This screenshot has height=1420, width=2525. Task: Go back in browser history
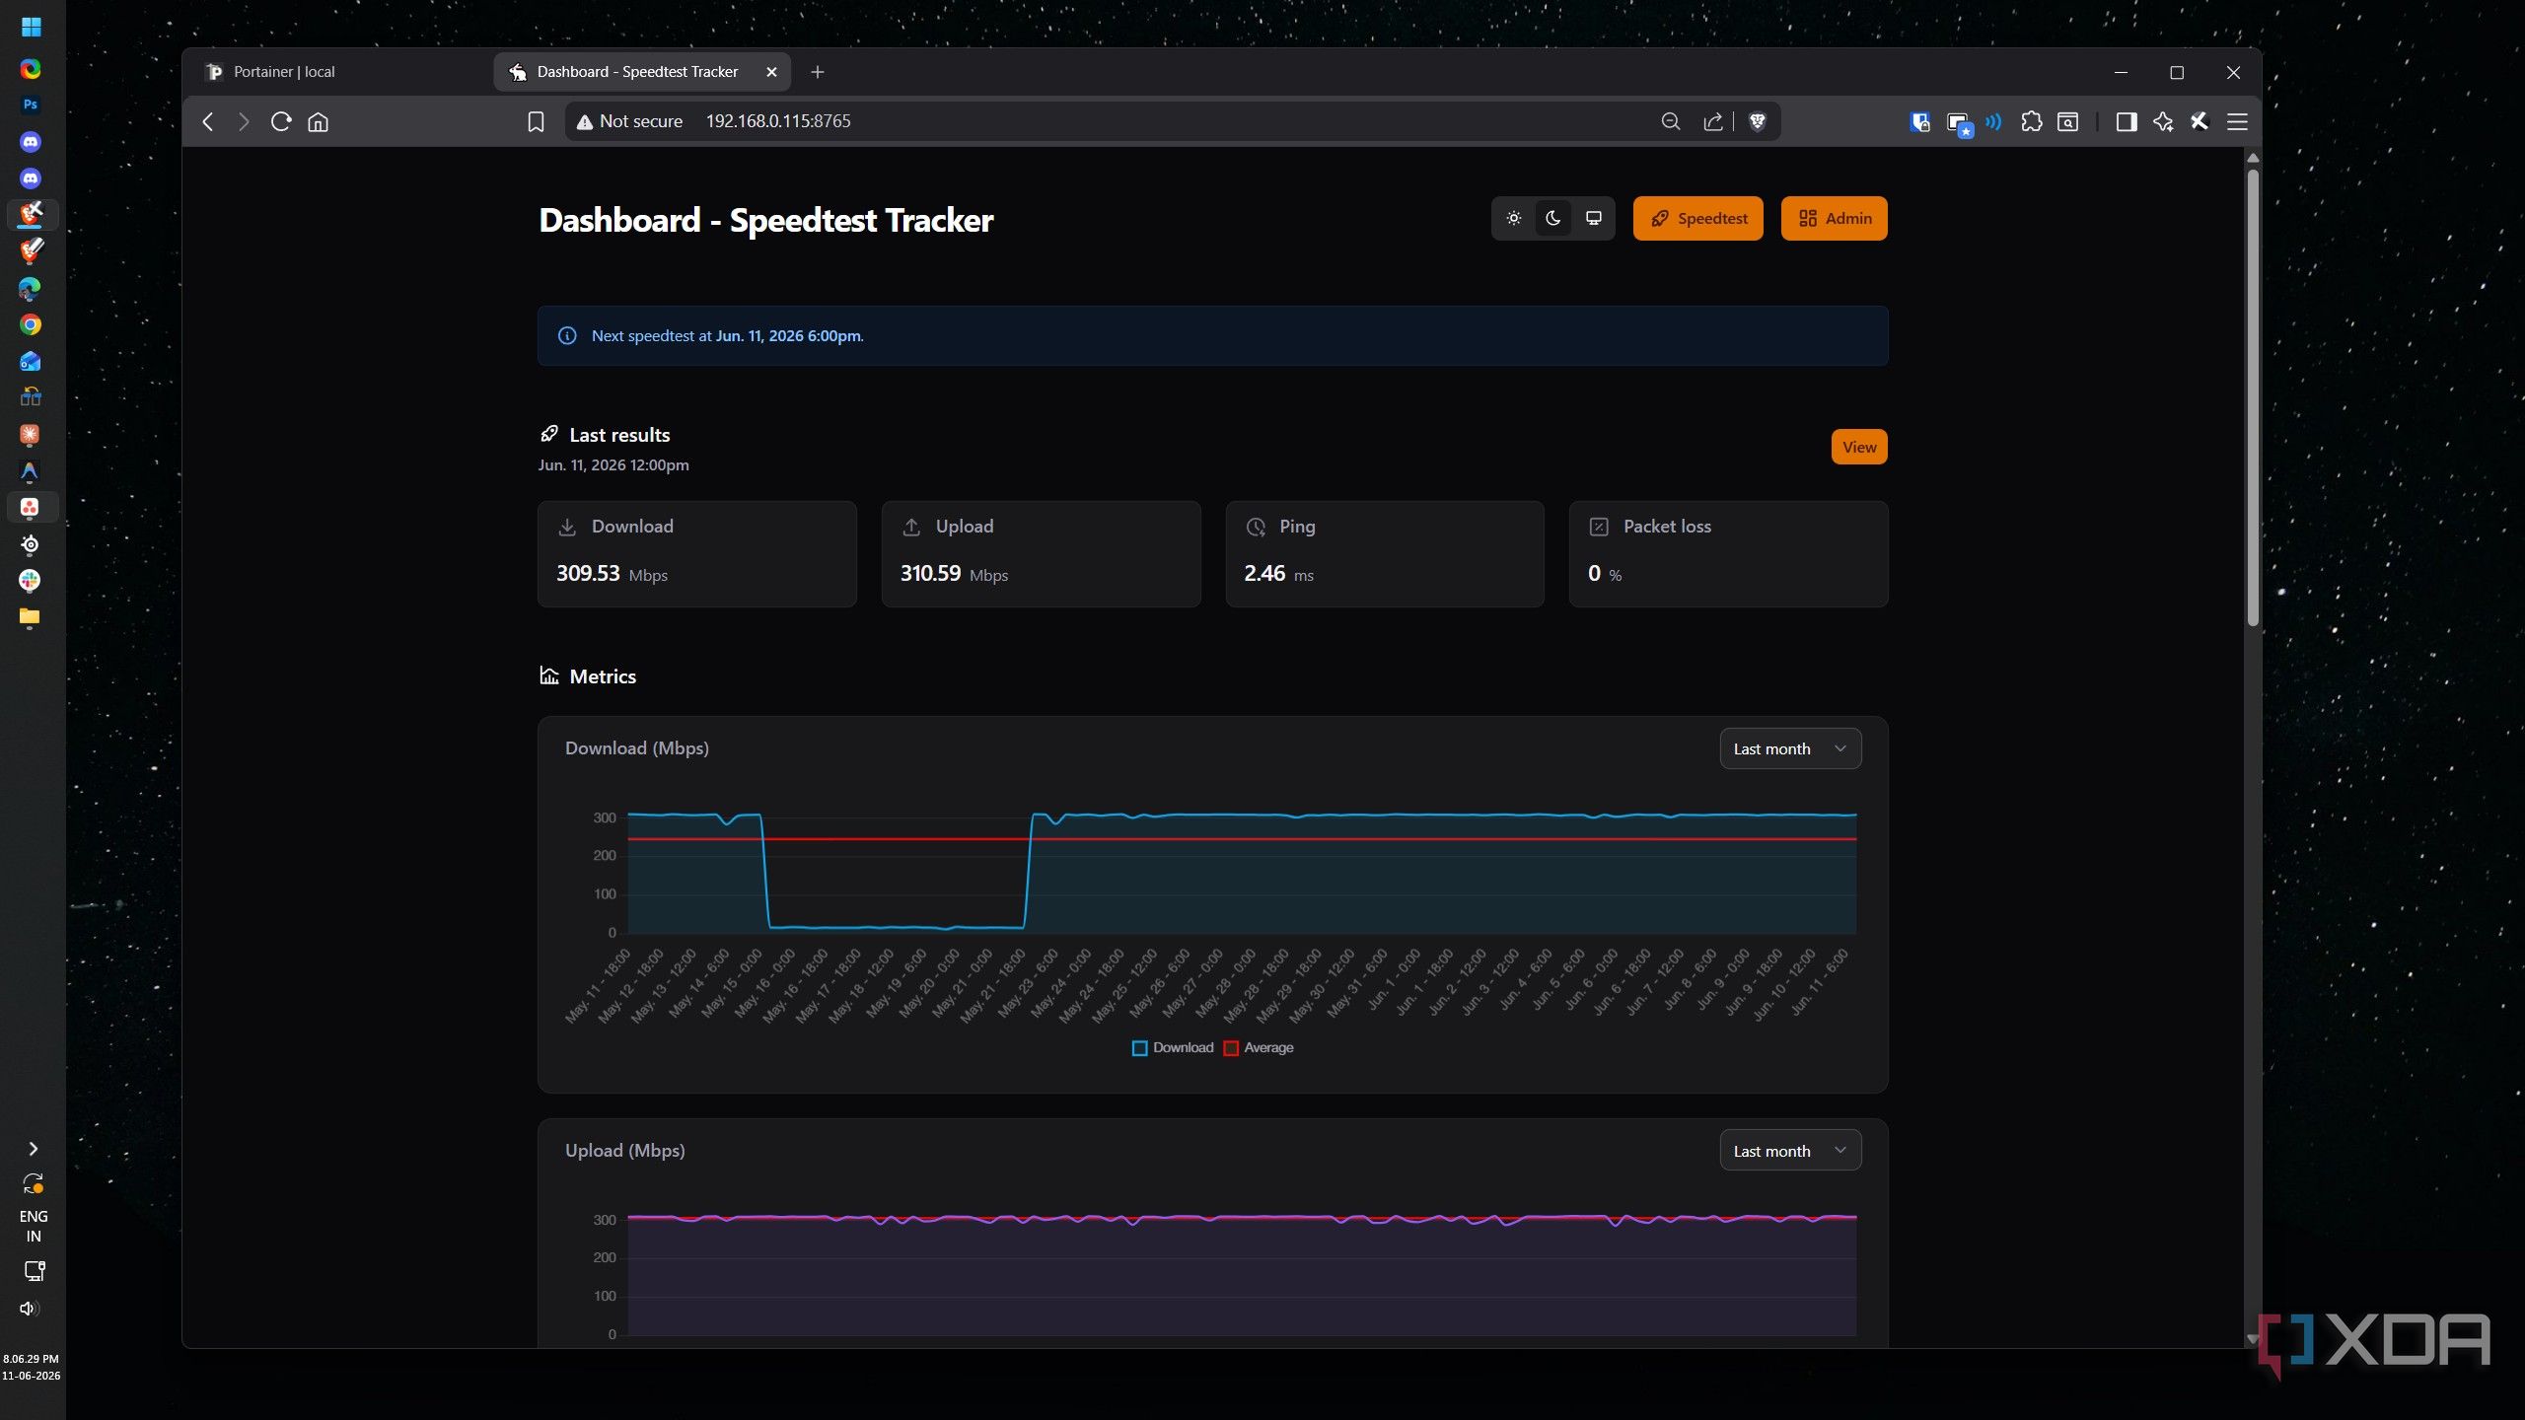click(x=207, y=121)
